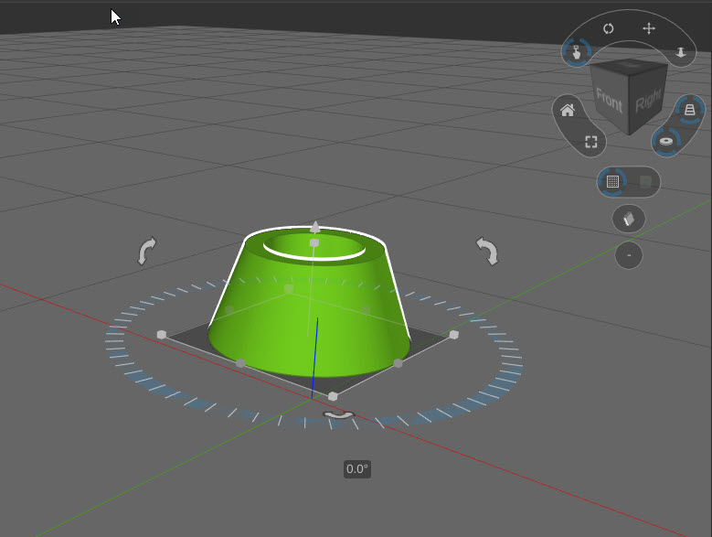This screenshot has height=537, width=712.
Task: Click the 0.0° angle value field
Action: coord(357,469)
